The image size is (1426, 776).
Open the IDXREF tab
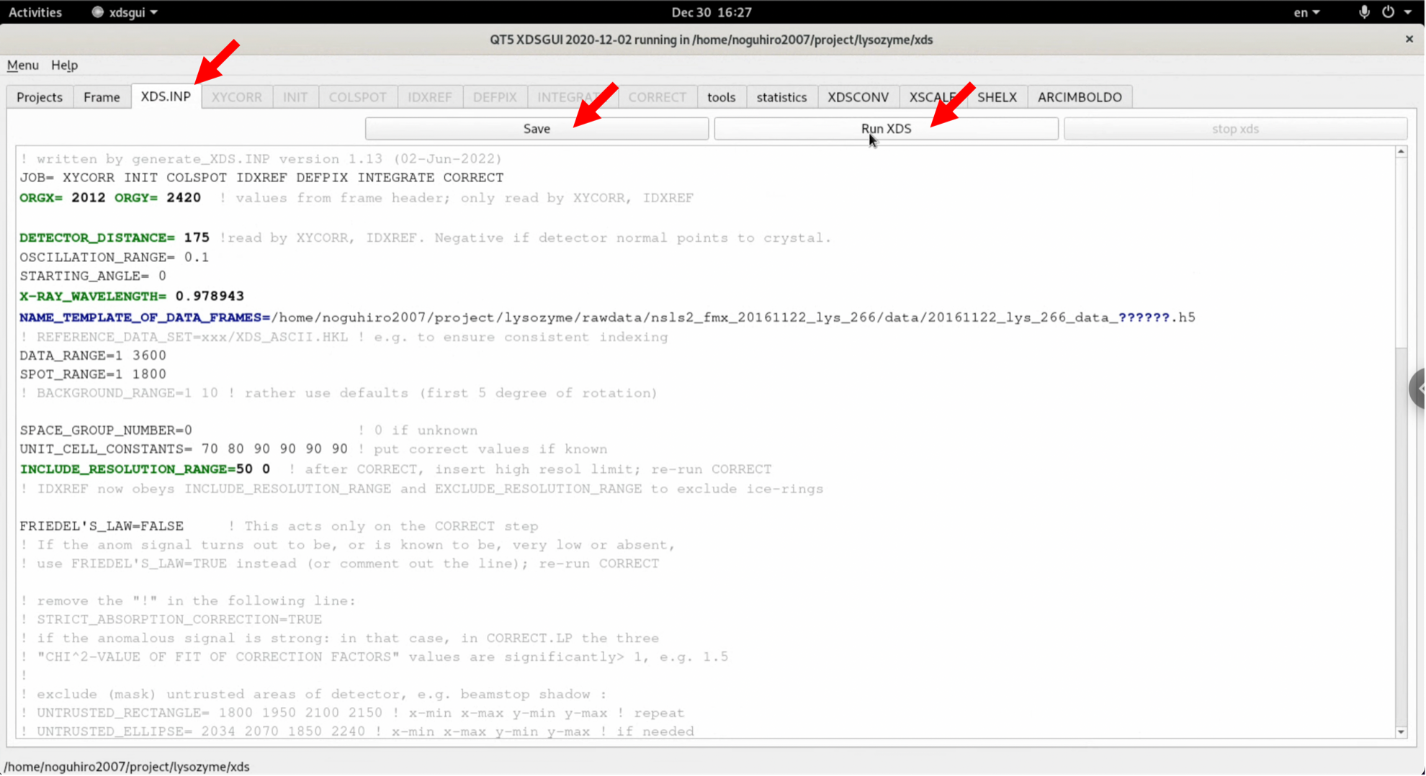429,97
